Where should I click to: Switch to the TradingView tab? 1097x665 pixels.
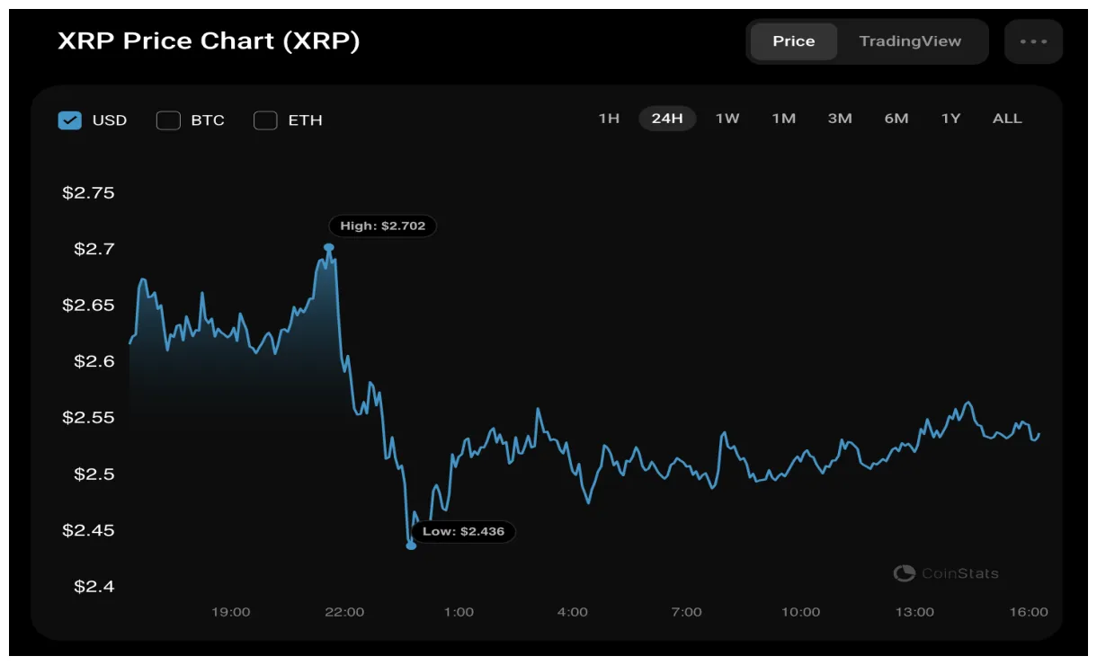911,40
